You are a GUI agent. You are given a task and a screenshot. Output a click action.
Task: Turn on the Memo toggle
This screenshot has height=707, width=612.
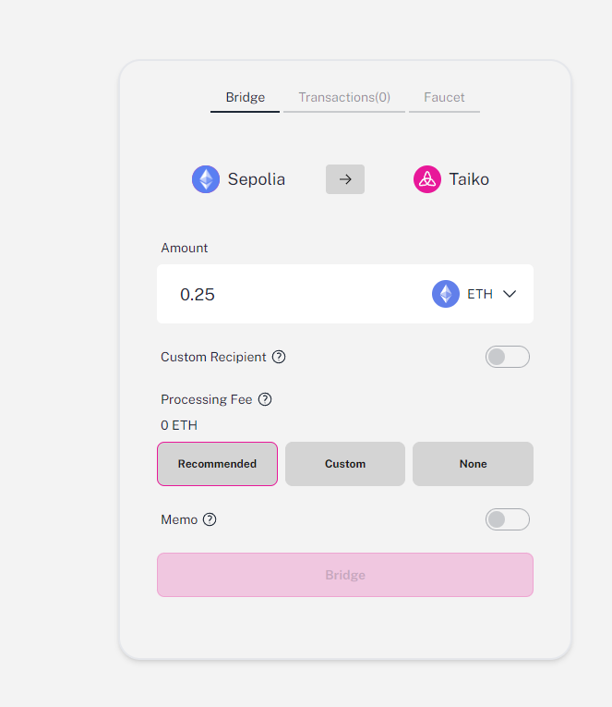pos(507,519)
